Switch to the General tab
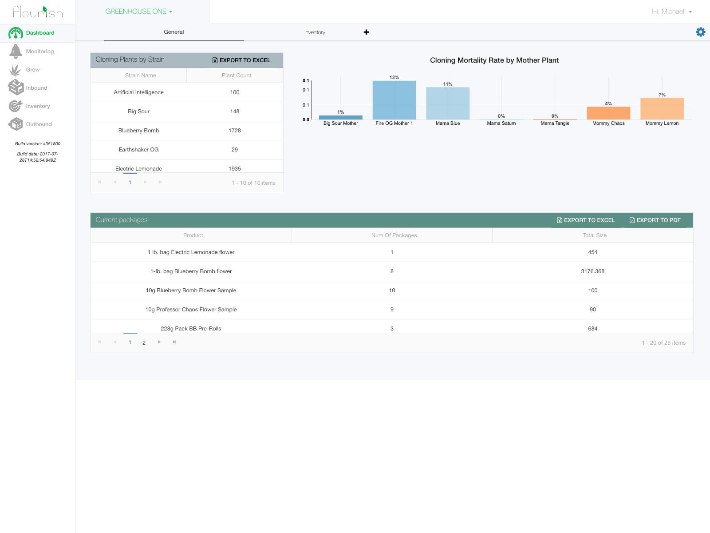 (174, 32)
